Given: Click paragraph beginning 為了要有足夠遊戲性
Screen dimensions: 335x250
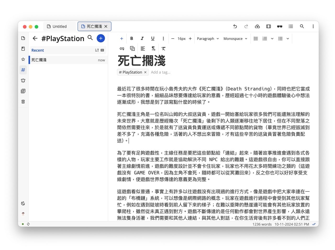Looking at the screenshot, I should pyautogui.click(x=213, y=166).
